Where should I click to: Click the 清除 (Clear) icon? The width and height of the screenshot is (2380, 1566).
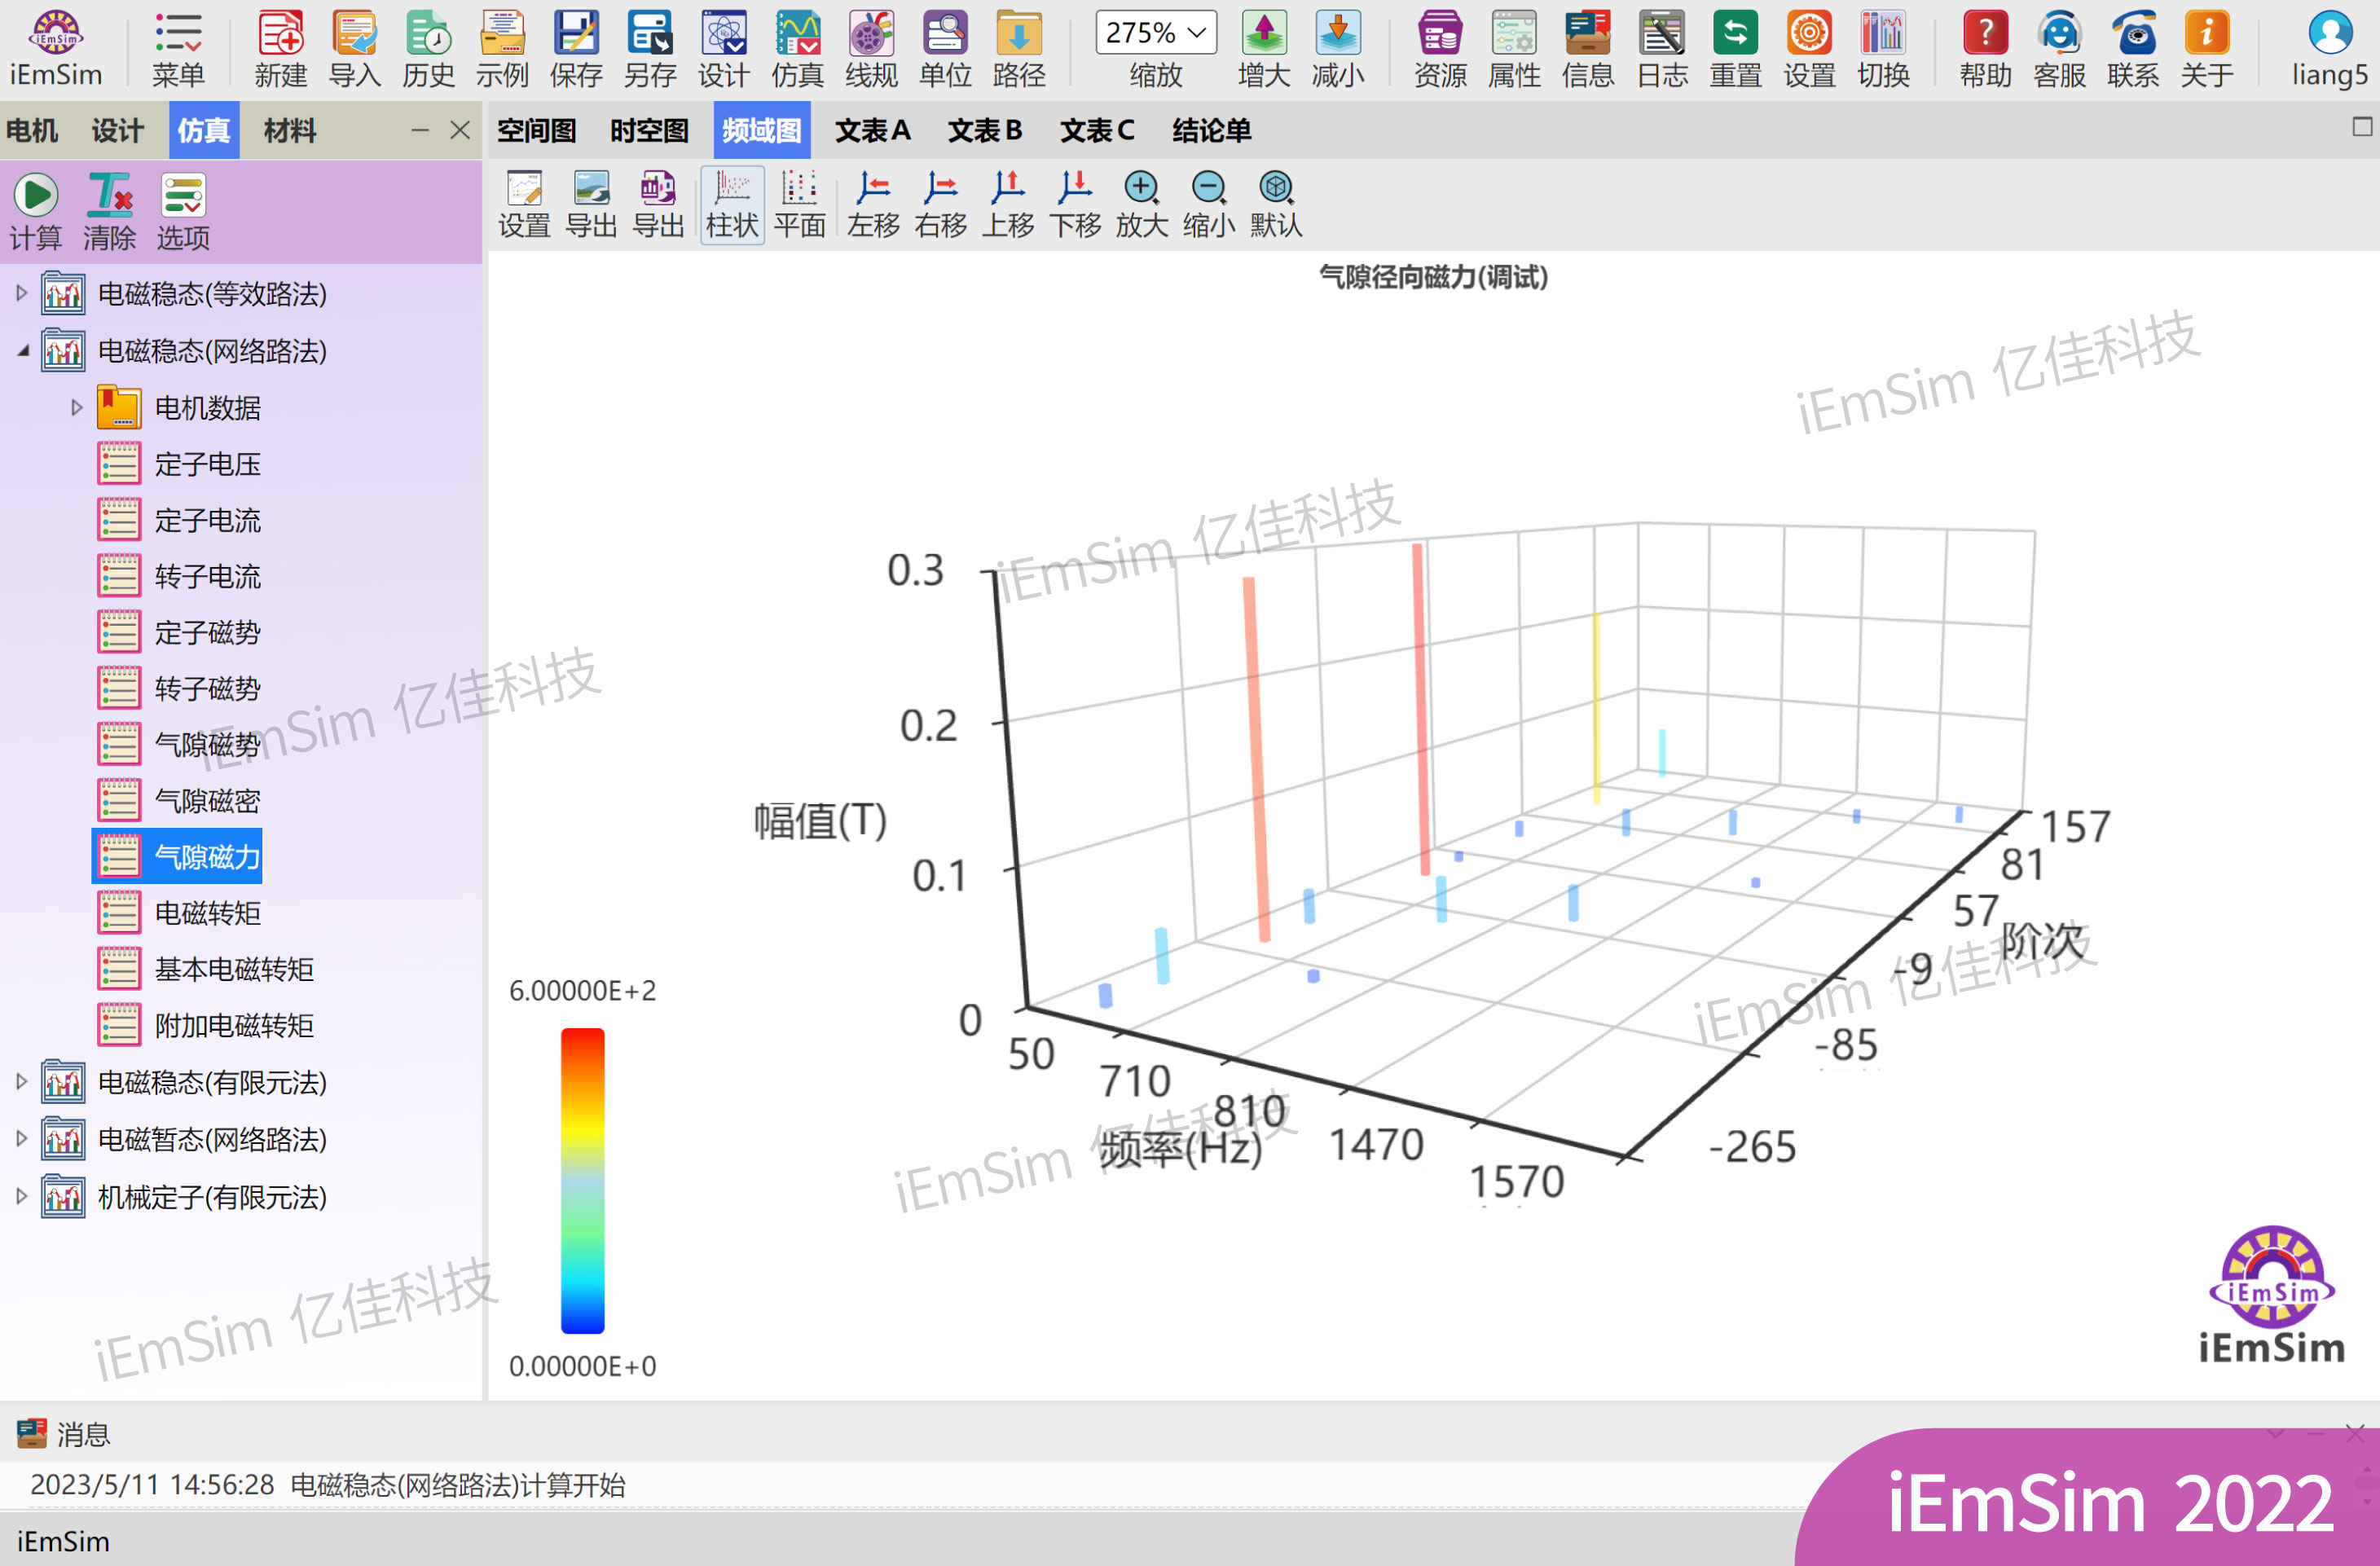click(109, 210)
